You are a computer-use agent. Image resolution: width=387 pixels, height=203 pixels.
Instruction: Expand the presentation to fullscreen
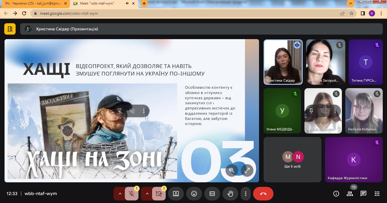[x=247, y=170]
